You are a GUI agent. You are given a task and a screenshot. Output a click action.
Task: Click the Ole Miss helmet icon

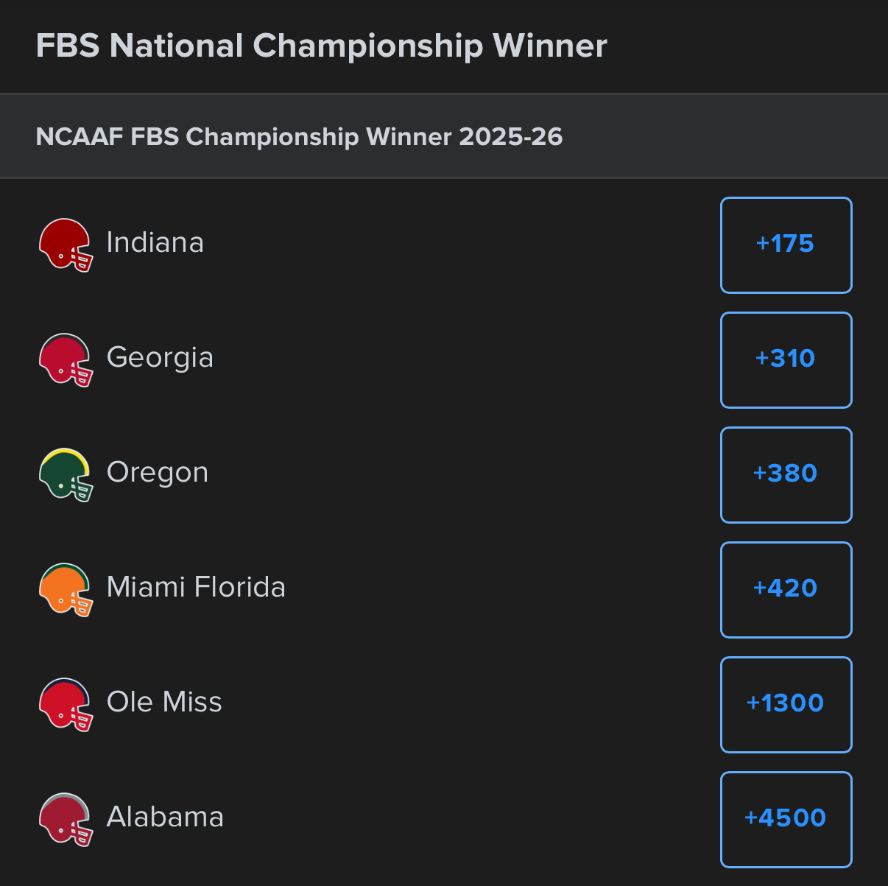[x=66, y=704]
